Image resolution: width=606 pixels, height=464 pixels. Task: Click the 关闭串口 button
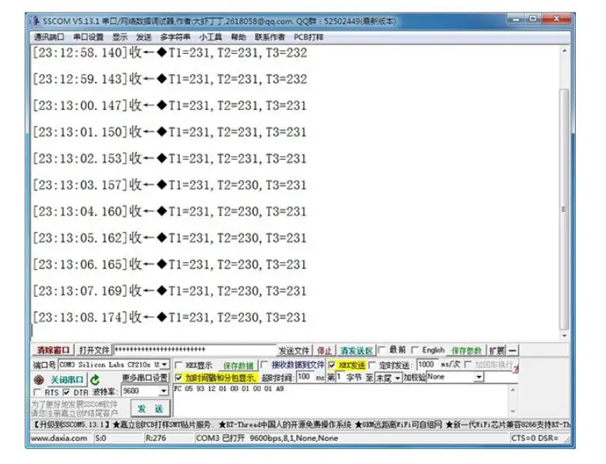pos(67,380)
